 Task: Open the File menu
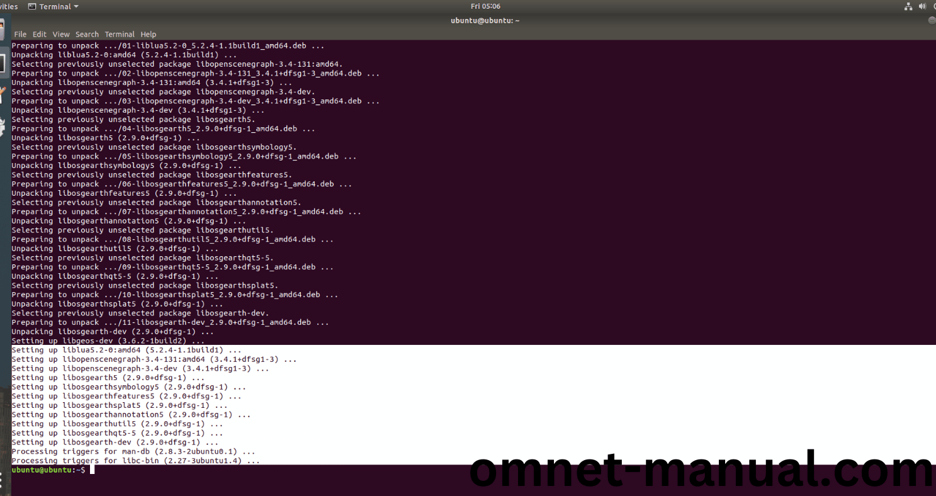click(20, 34)
